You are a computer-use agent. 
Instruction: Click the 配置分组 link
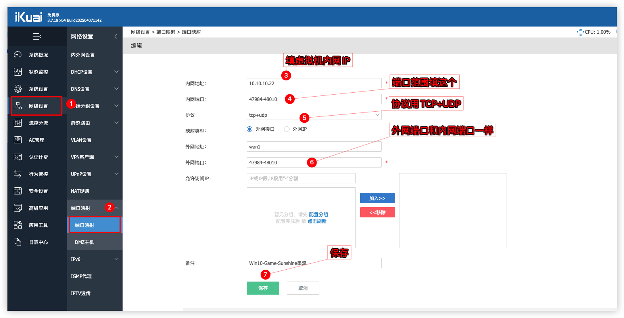pyautogui.click(x=319, y=214)
